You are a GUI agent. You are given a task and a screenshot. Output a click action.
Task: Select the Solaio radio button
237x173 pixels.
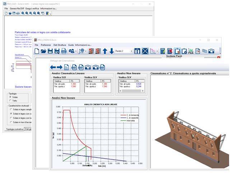(x=10, y=97)
